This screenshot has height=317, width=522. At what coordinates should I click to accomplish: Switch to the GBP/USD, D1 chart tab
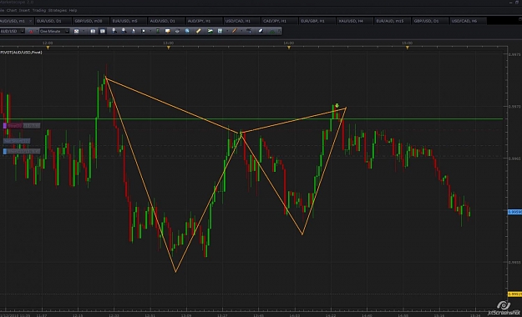pyautogui.click(x=430, y=21)
